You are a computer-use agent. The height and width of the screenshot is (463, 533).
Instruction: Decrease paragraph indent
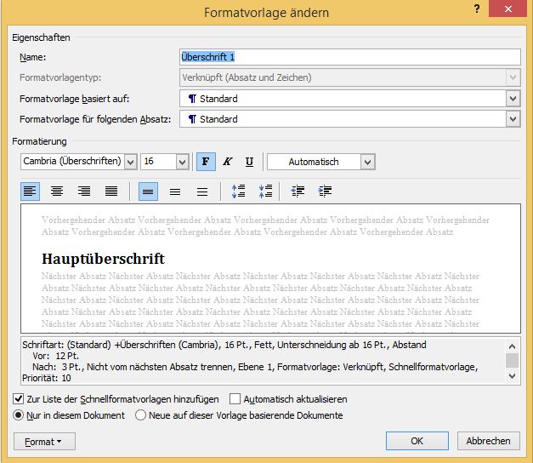coord(298,191)
